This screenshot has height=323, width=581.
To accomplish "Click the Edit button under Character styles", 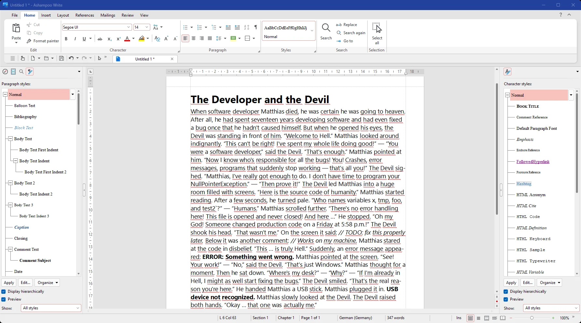I will tap(528, 283).
